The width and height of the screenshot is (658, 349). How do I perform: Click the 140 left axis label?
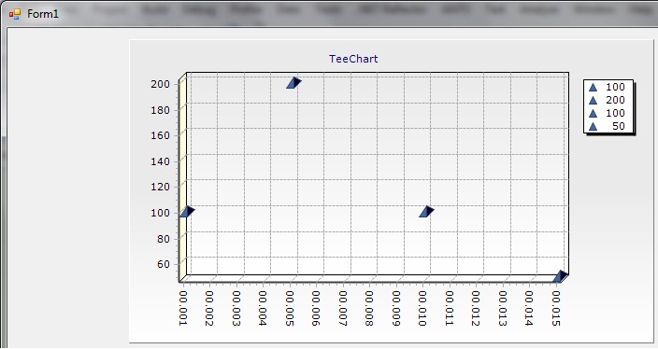point(161,161)
